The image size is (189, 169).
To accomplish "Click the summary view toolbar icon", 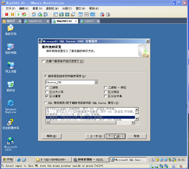I will click(x=80, y=15).
